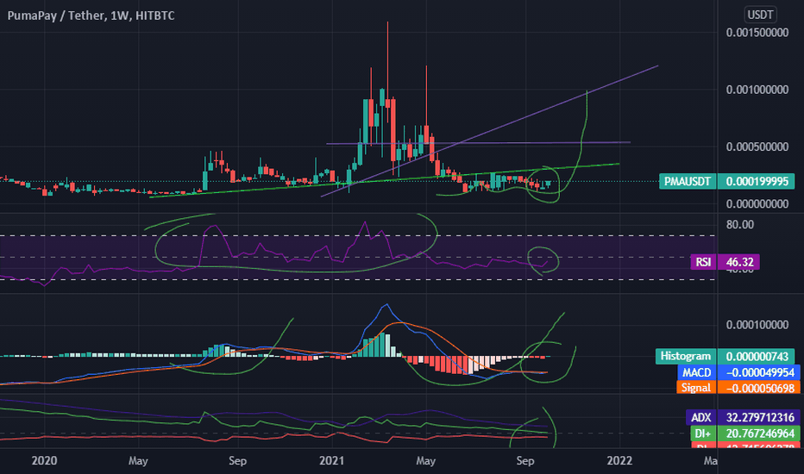Click the 2022 time axis label
Viewport: 804px width, 474px height.
point(619,461)
